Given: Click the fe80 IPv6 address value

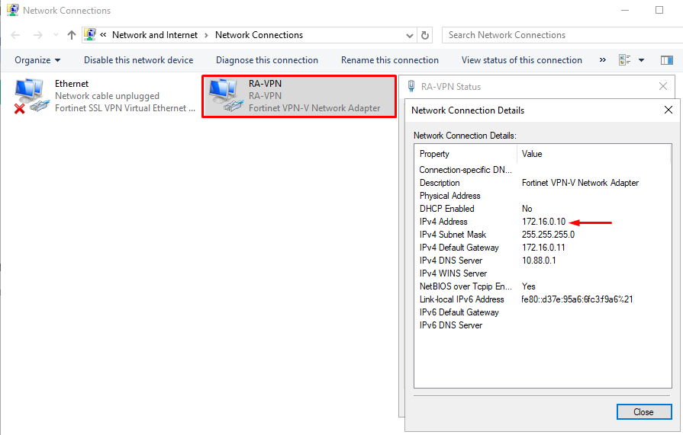Looking at the screenshot, I should pyautogui.click(x=577, y=299).
